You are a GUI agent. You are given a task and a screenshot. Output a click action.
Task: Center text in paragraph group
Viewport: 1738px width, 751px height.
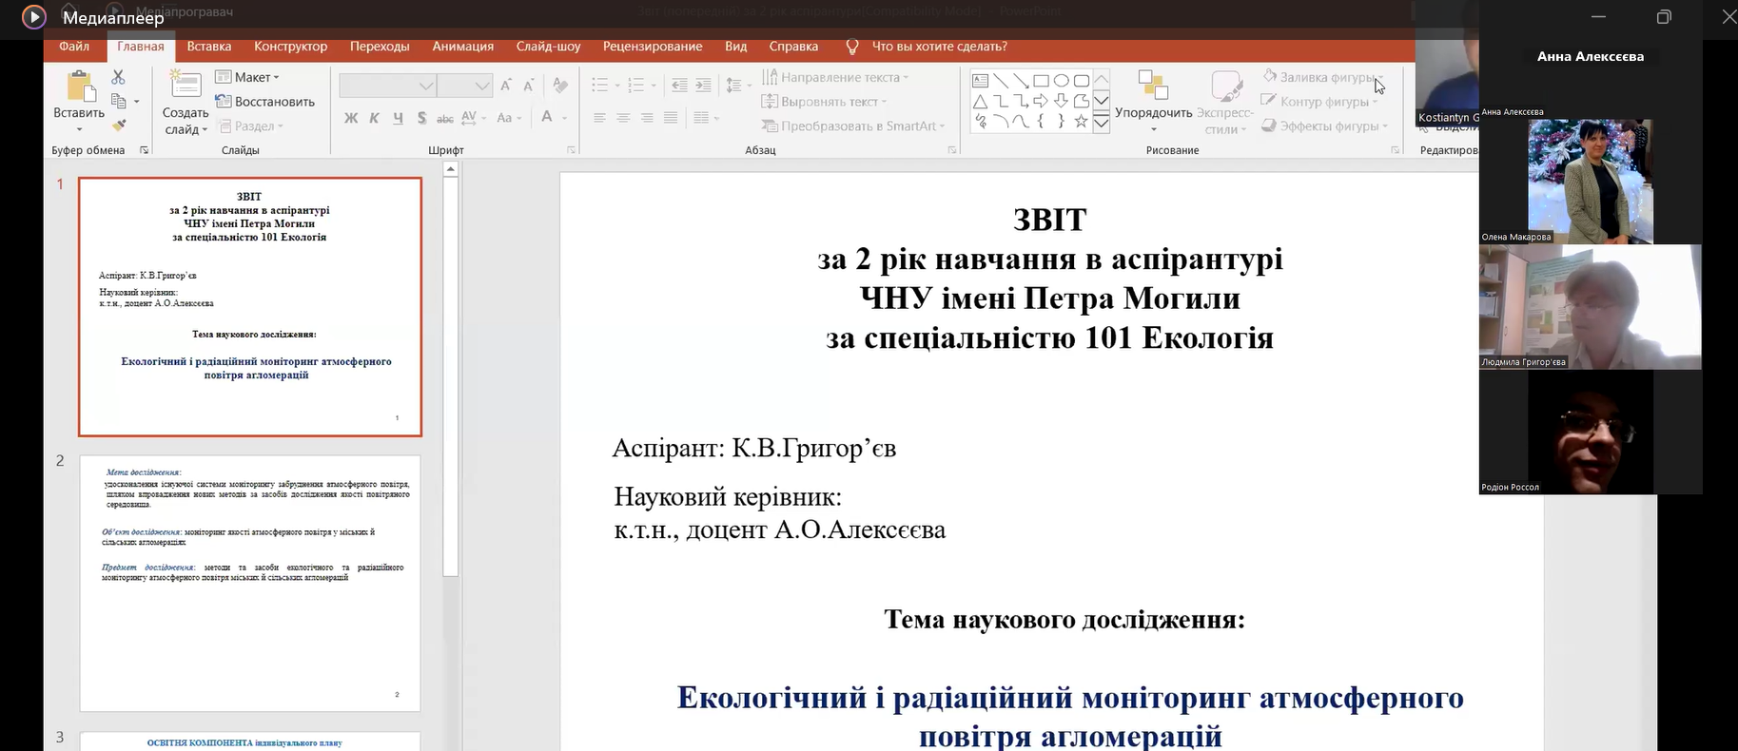click(x=623, y=118)
